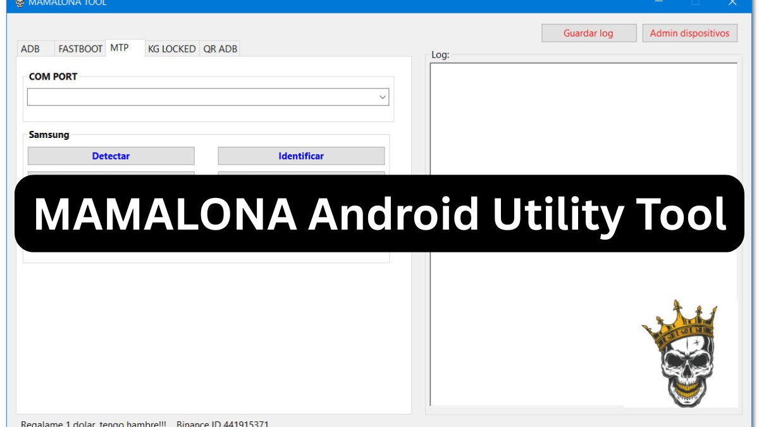Click the Binance ID 441915371 status text
759x427 pixels.
tap(223, 423)
